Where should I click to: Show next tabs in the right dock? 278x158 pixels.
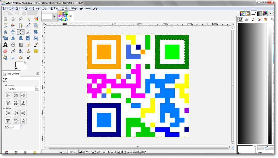pos(270,13)
